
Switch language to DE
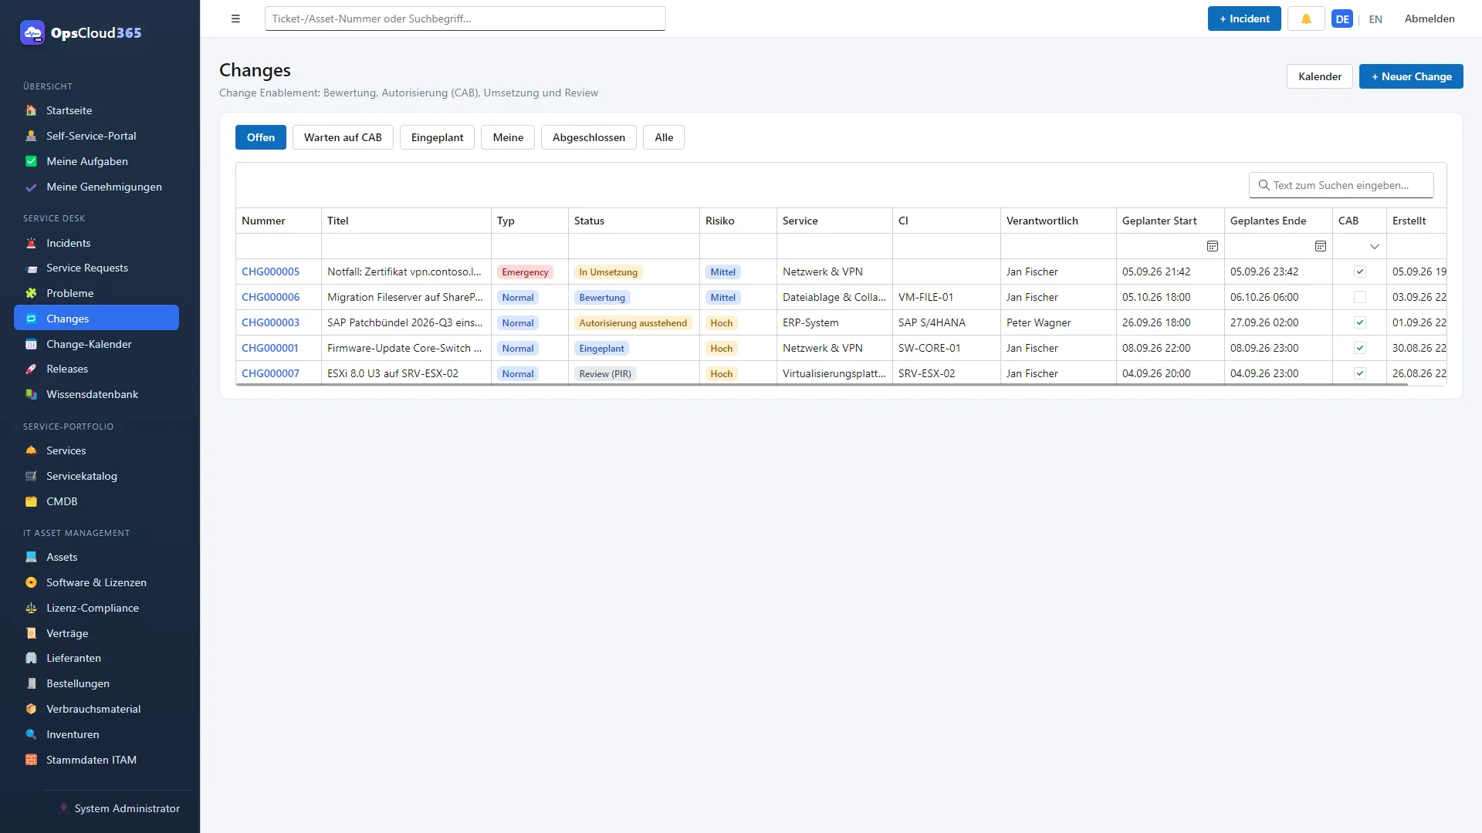click(x=1342, y=19)
